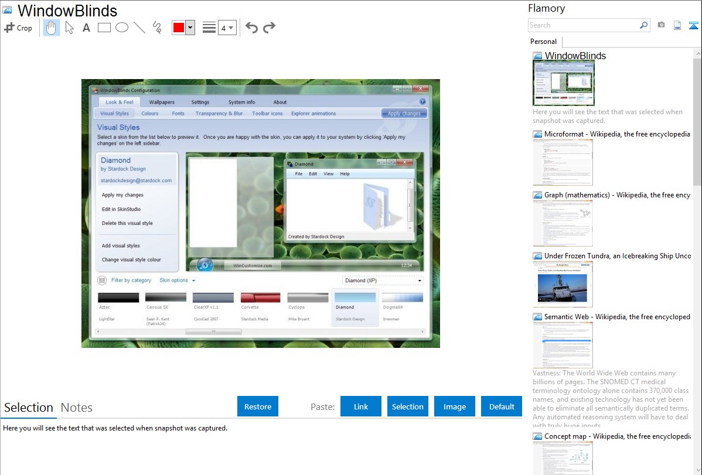Click the Microformat snapshot page icon

[x=537, y=134]
